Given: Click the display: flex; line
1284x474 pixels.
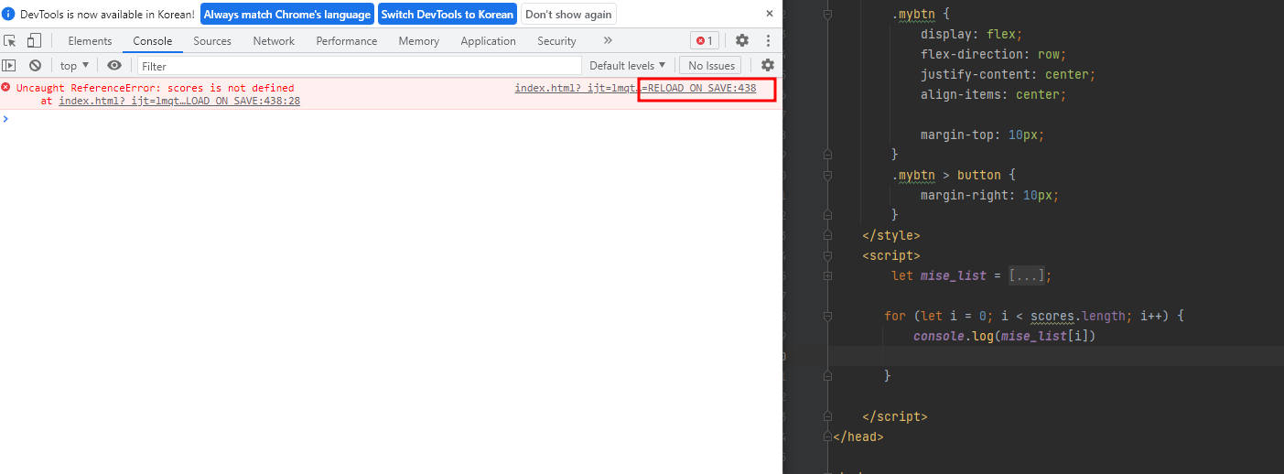Looking at the screenshot, I should tap(971, 34).
